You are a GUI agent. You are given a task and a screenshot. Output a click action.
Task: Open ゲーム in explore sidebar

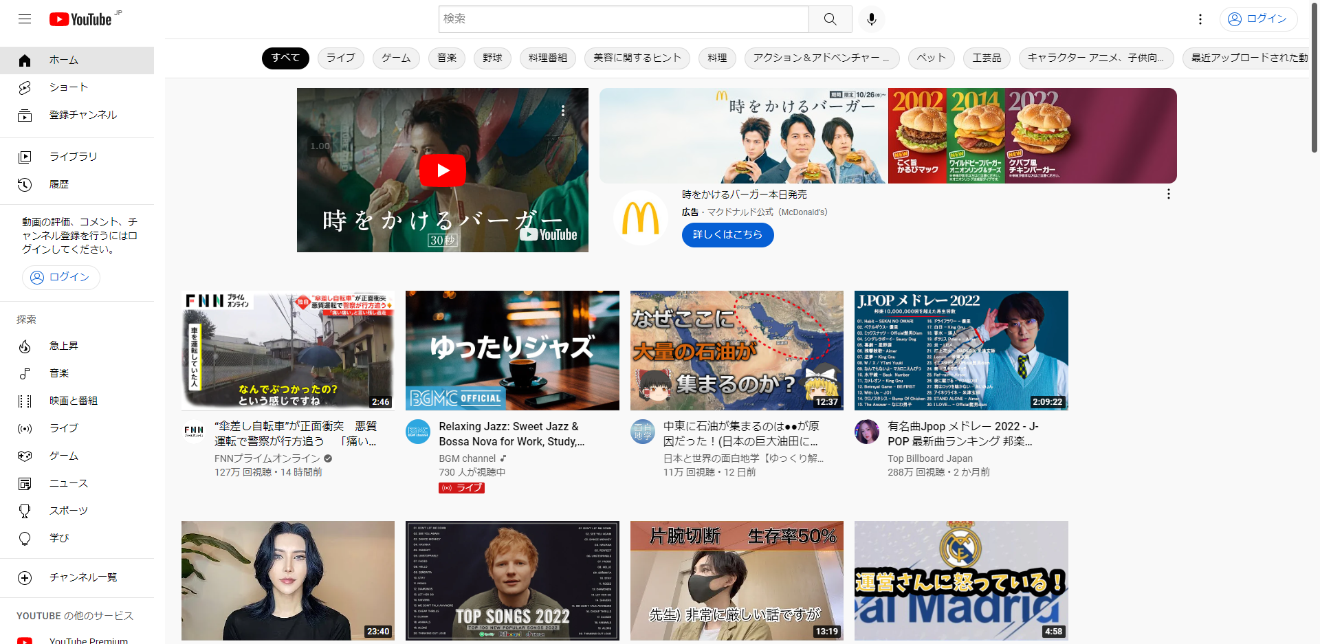pyautogui.click(x=77, y=456)
